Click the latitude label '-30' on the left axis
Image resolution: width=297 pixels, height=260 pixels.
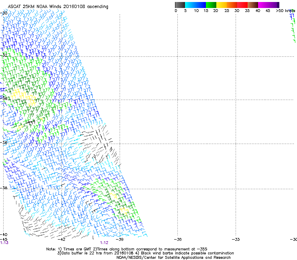[4, 13]
